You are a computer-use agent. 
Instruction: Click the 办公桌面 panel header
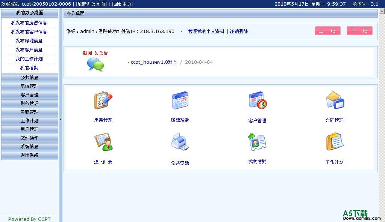[220, 13]
